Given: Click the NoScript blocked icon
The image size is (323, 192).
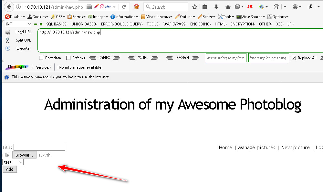Looking at the screenshot, I should (137, 7).
